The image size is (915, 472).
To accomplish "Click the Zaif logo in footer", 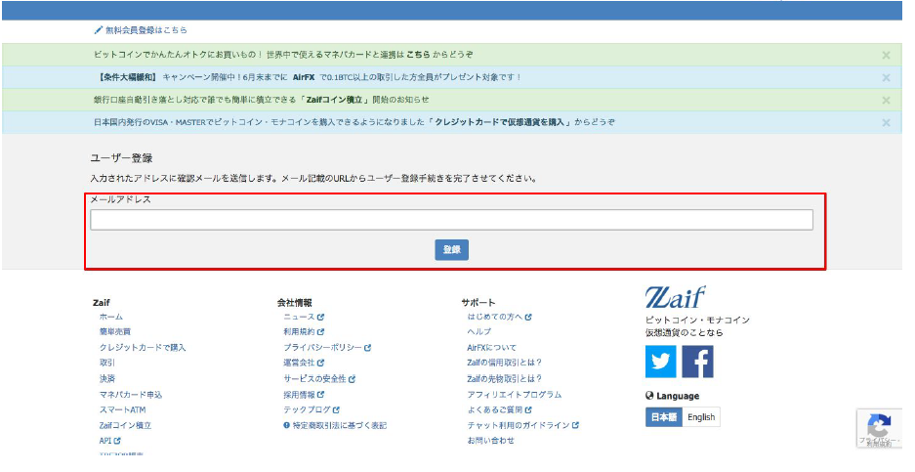I will click(675, 297).
